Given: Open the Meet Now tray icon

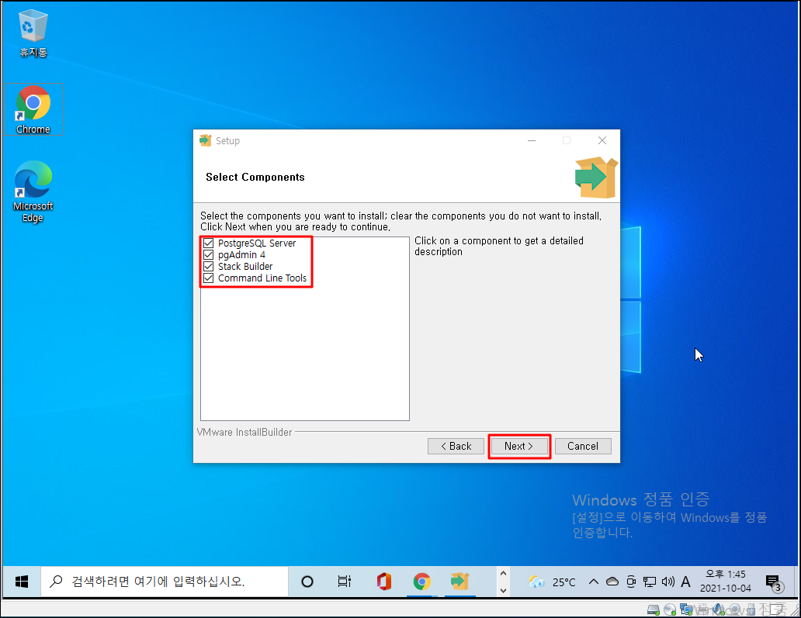Looking at the screenshot, I should click(x=631, y=582).
